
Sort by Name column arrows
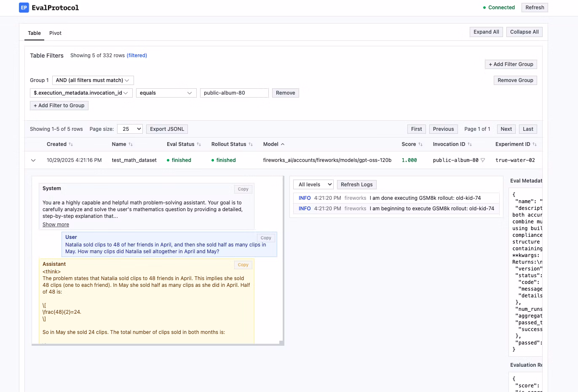[131, 144]
